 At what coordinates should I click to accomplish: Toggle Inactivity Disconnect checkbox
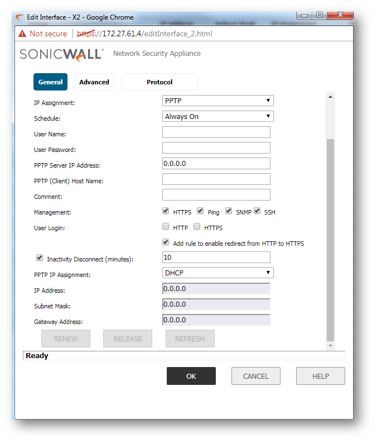[x=40, y=258]
